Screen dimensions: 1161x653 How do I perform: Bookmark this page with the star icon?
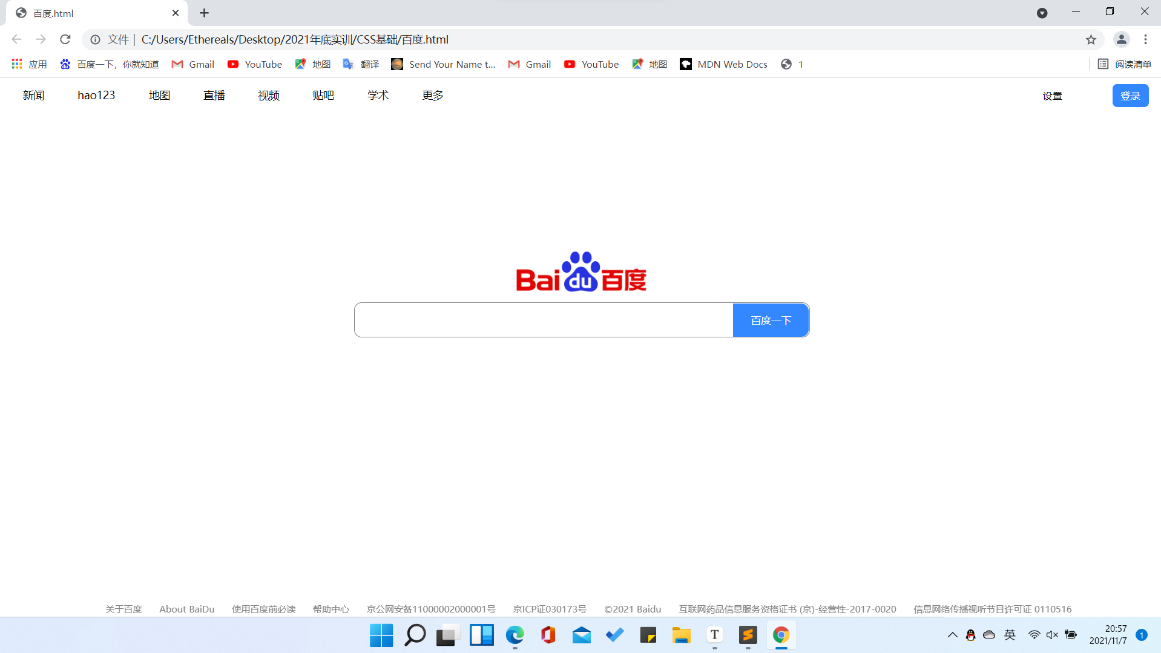tap(1091, 39)
